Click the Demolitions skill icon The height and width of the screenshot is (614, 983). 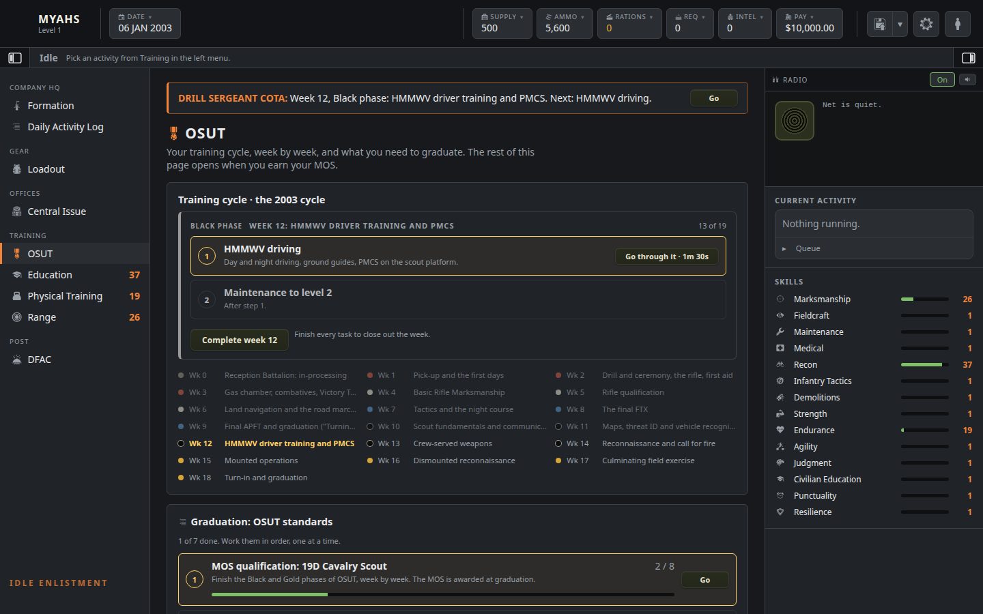pos(780,397)
